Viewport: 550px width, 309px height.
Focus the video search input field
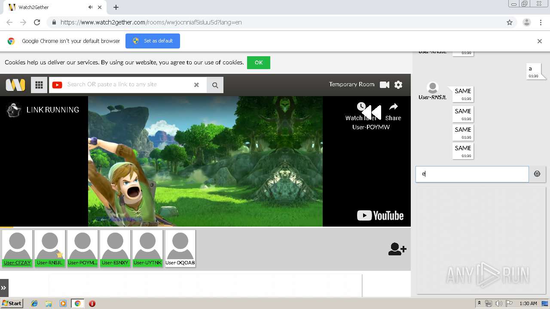[128, 85]
